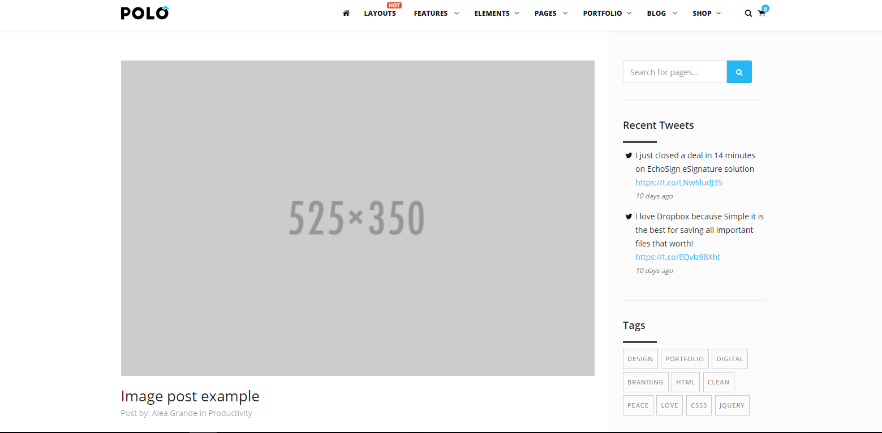Viewport: 882px width, 433px height.
Task: Select the JQUERY tag
Action: click(732, 405)
